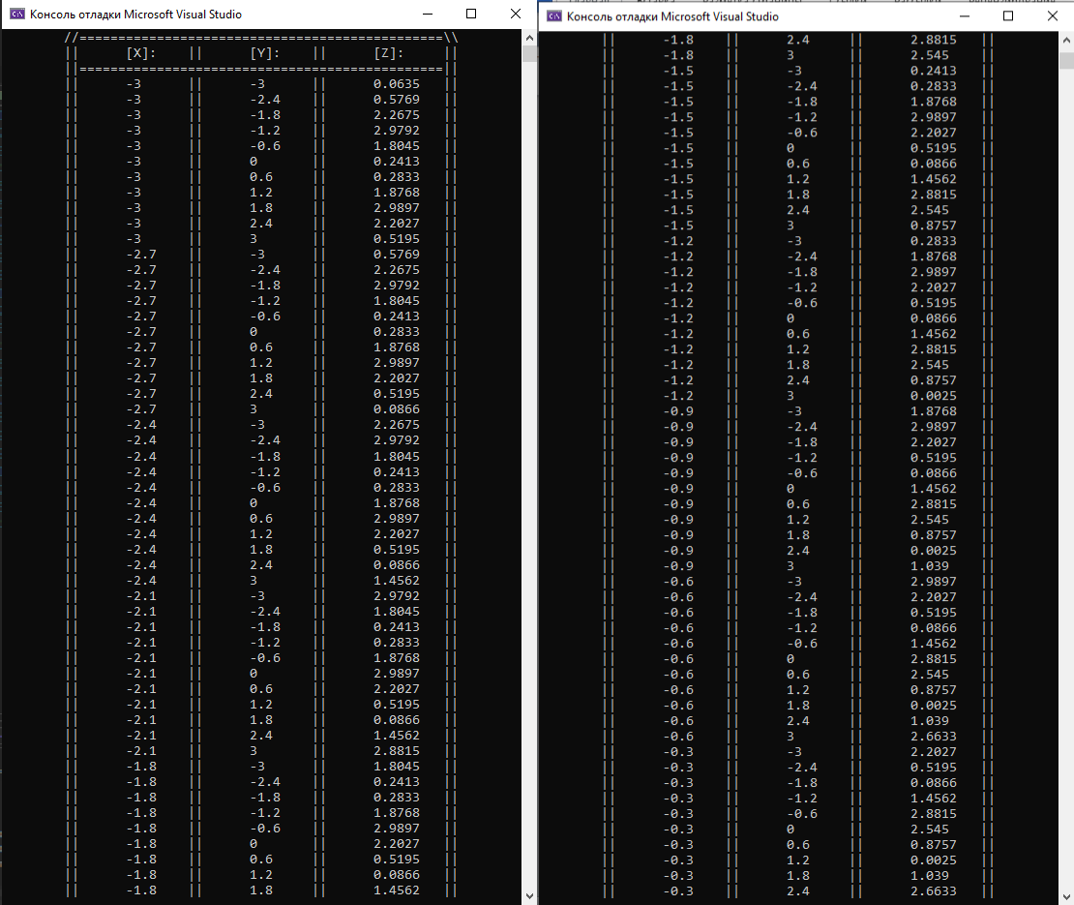Select Z value 1.039 in right row X -0.9, Y 3
Screen dimensions: 1074x905
click(x=930, y=566)
